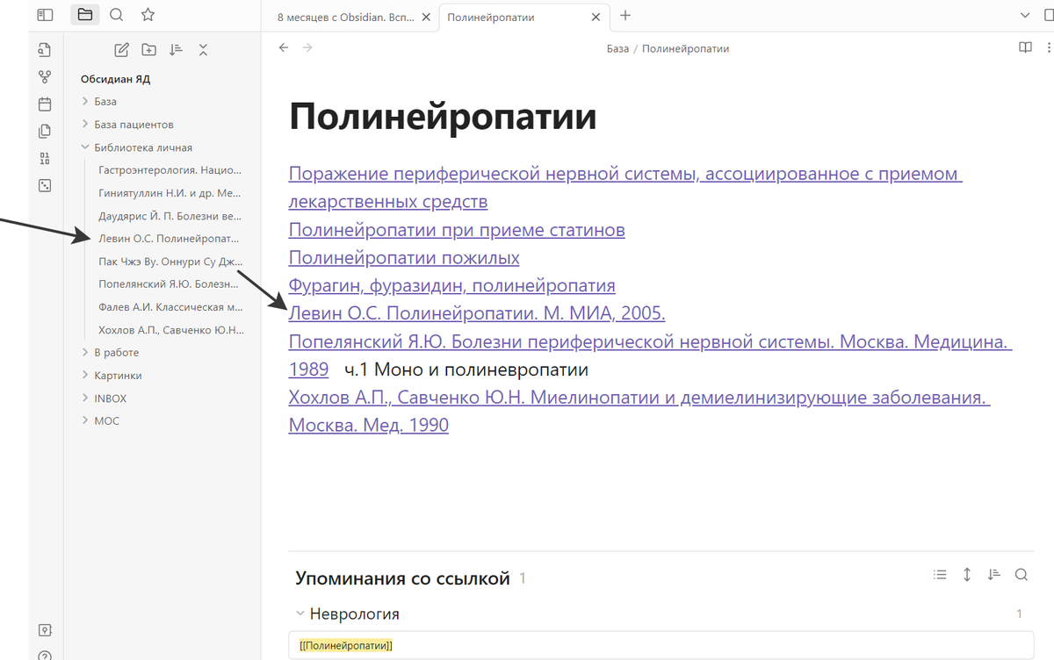Open graph view from the ribbon
This screenshot has height=660, width=1054.
[45, 77]
